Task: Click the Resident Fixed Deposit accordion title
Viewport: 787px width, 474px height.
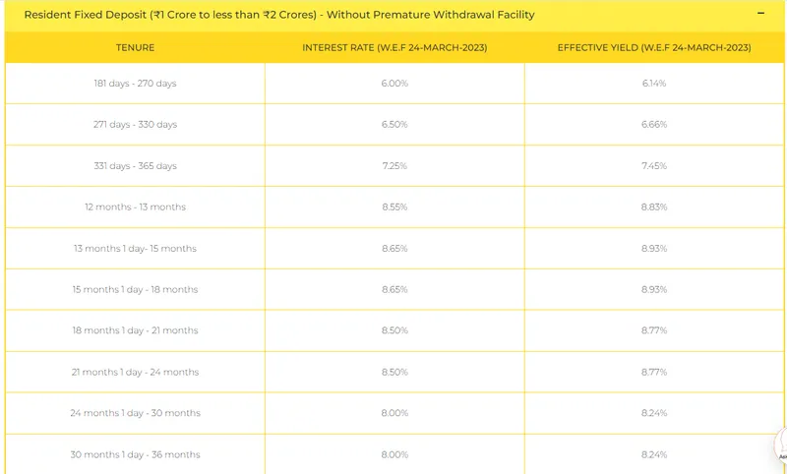Action: 279,15
